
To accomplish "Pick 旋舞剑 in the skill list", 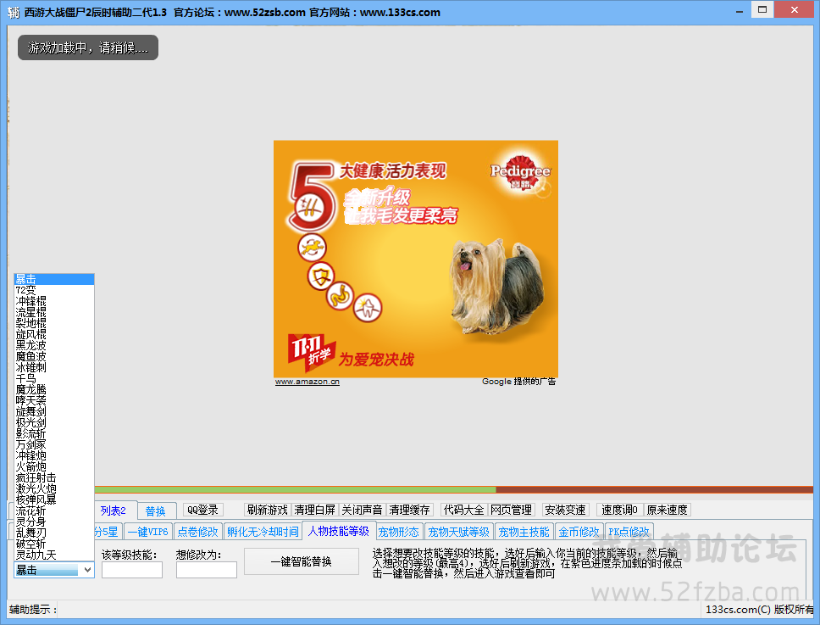I will 54,411.
